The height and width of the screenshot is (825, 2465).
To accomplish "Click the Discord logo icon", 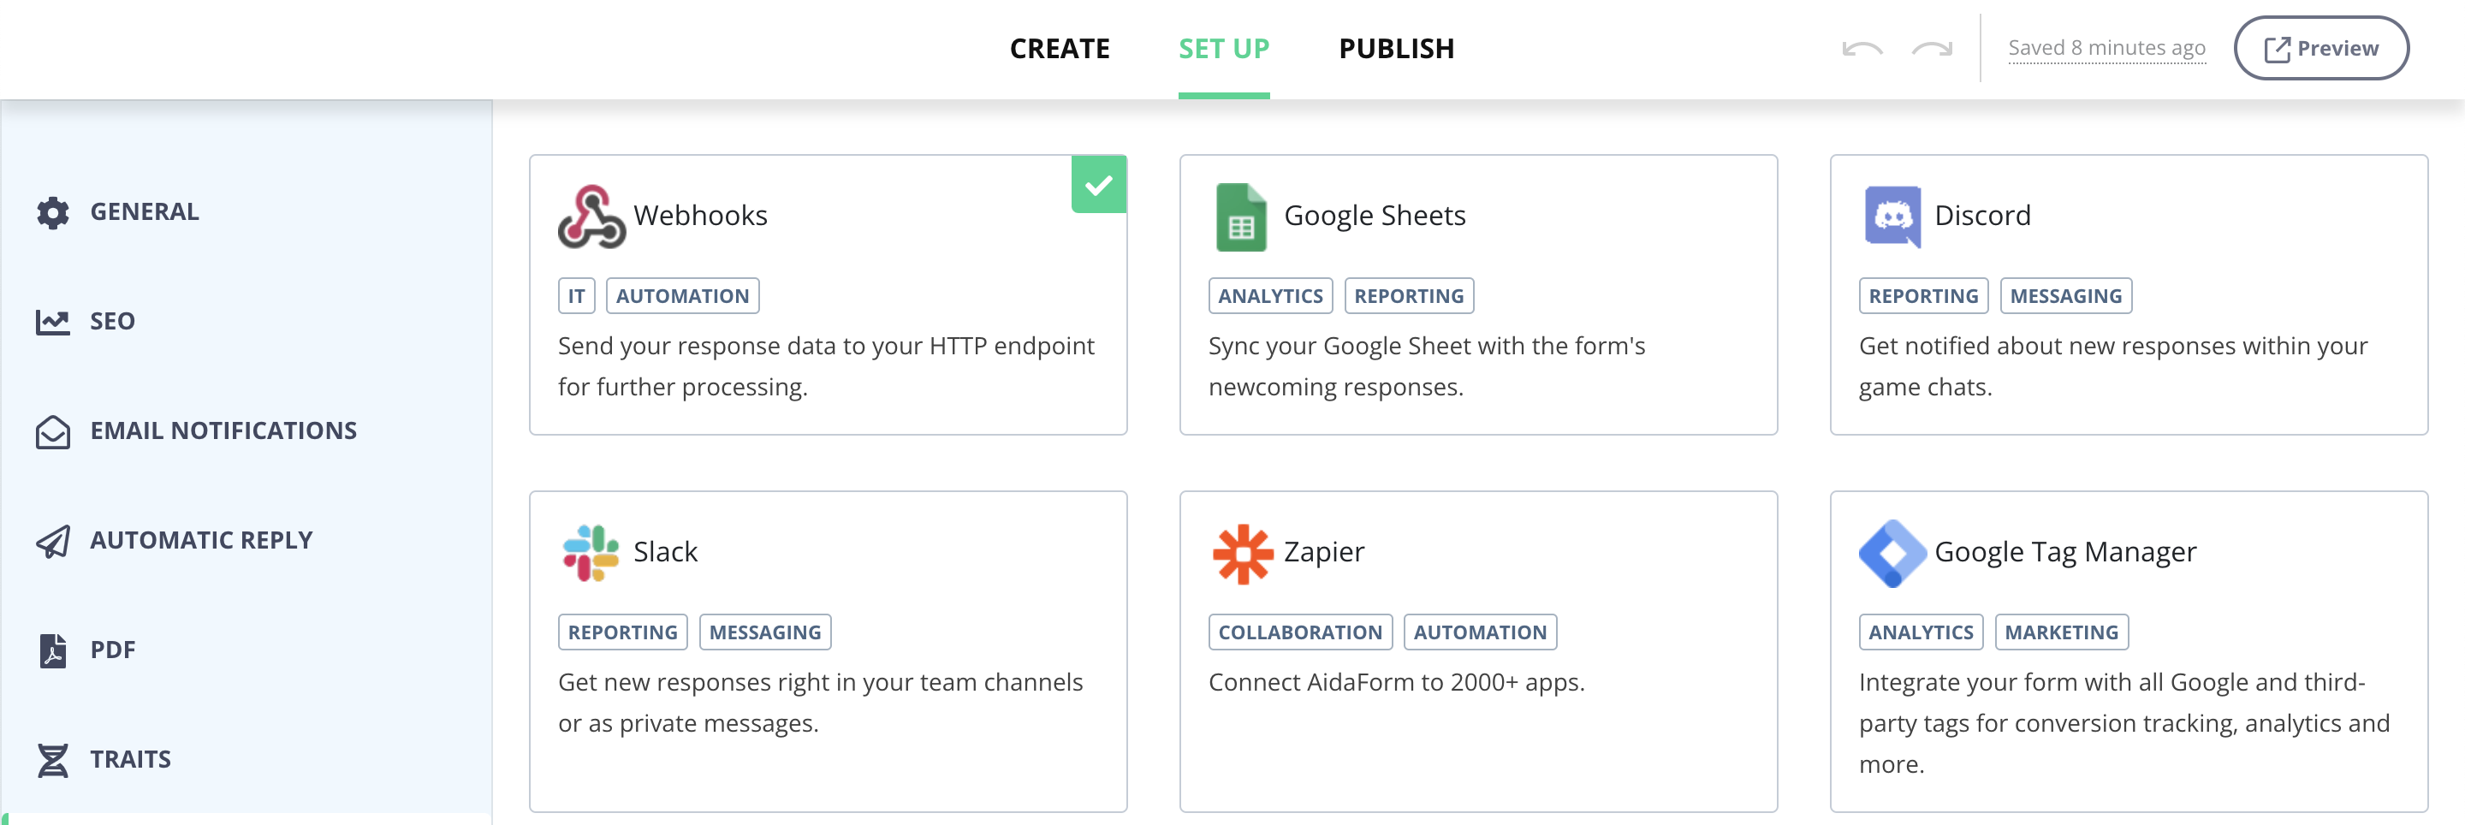I will pyautogui.click(x=1891, y=217).
